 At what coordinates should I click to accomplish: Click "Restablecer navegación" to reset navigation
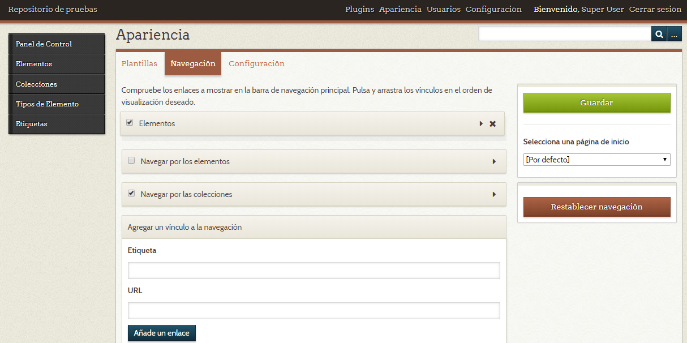click(596, 207)
